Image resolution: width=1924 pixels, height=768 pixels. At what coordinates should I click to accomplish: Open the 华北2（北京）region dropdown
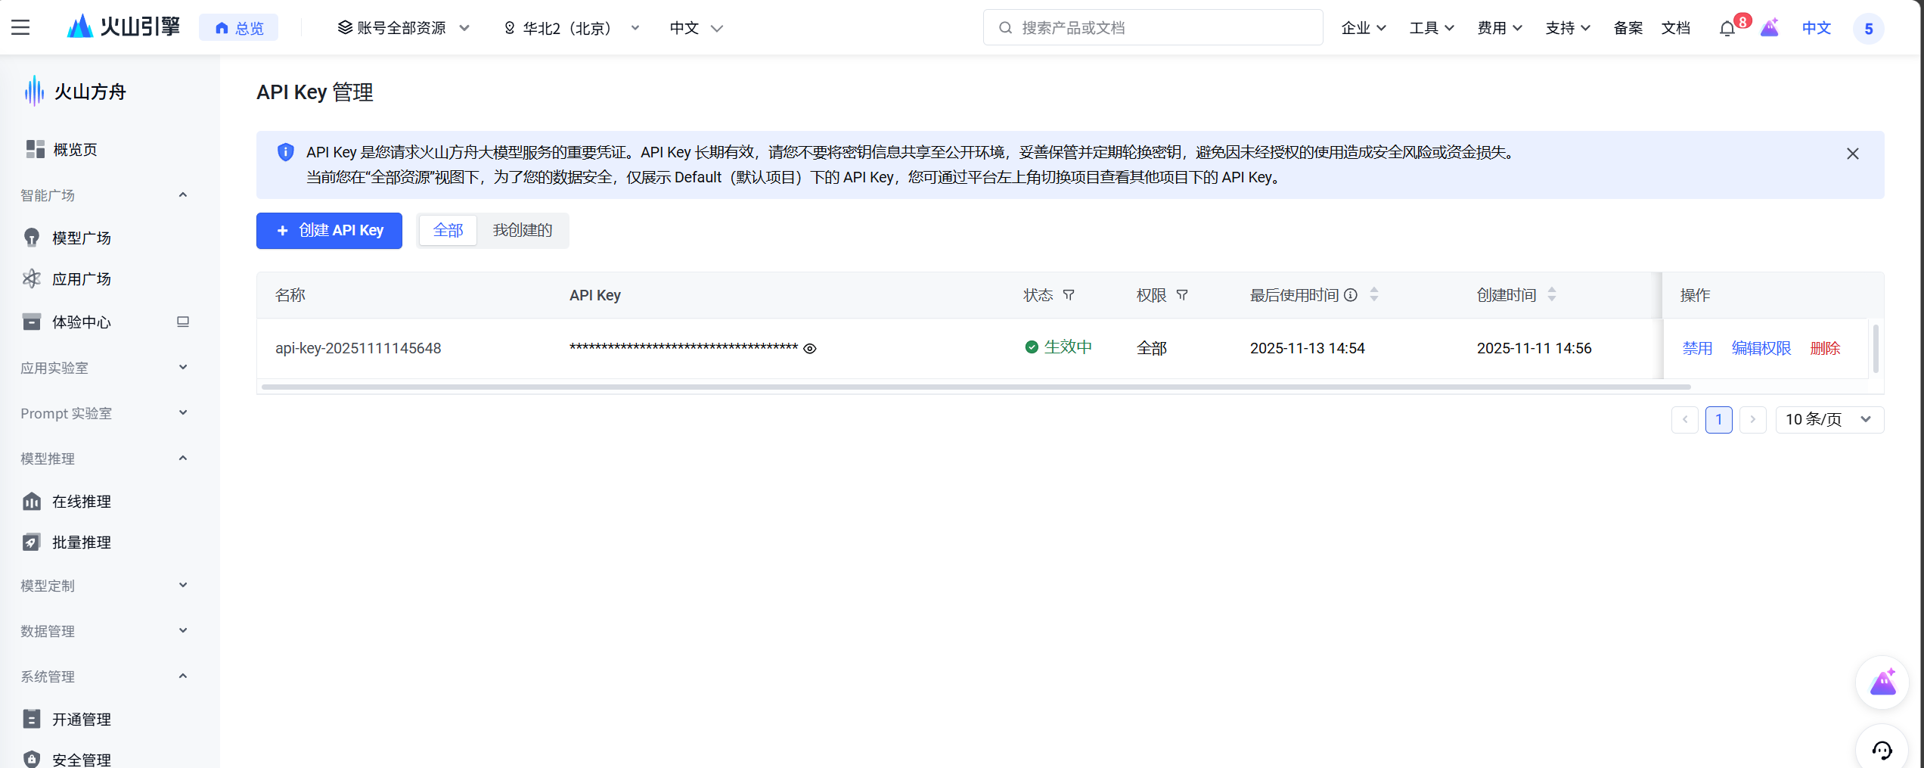pyautogui.click(x=571, y=28)
